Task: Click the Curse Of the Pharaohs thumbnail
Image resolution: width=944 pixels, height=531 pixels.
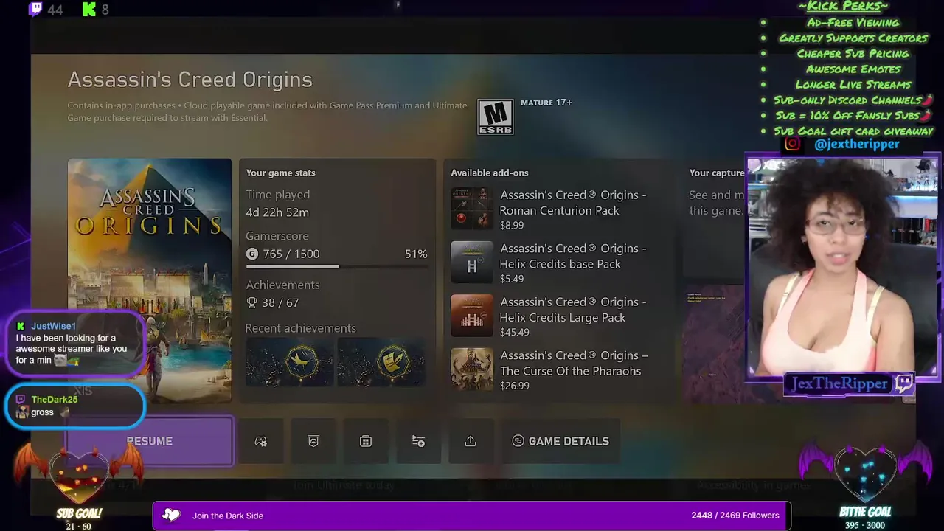Action: [x=472, y=369]
